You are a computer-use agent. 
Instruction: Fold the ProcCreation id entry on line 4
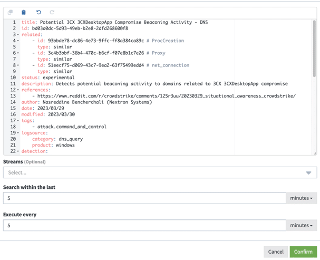pos(18,41)
